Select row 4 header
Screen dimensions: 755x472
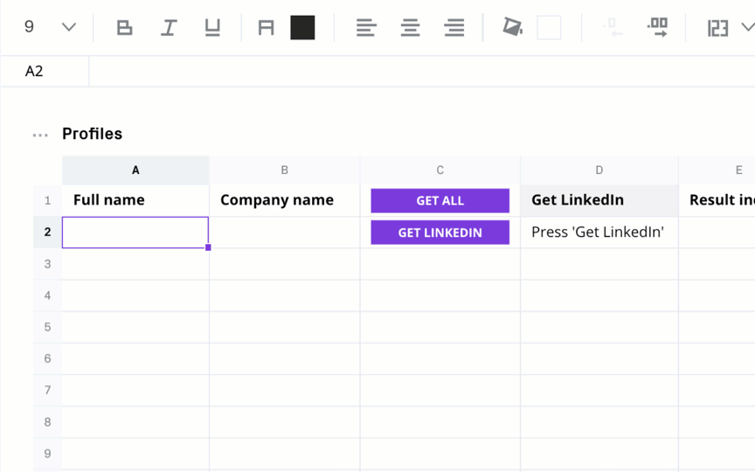coord(47,295)
